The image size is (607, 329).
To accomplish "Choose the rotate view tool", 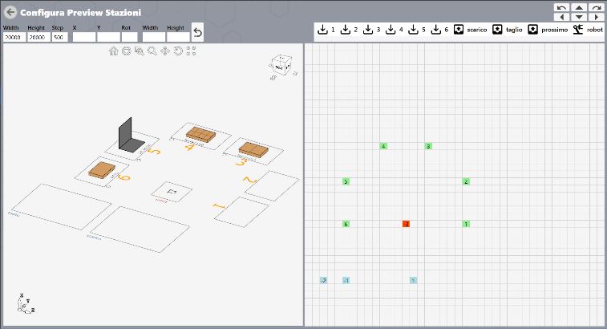I will pos(178,51).
